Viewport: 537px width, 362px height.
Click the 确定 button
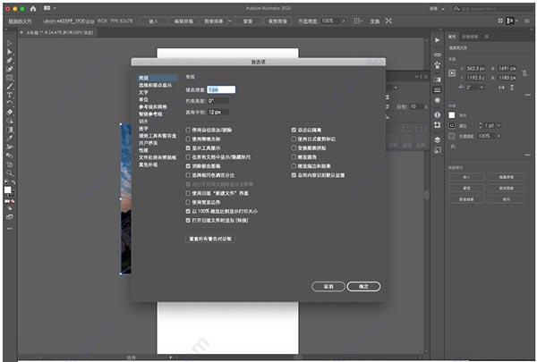click(363, 286)
